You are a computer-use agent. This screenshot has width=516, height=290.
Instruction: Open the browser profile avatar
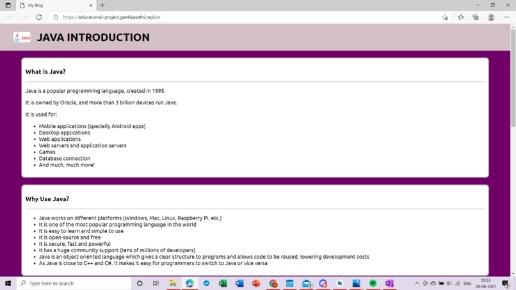[x=491, y=17]
